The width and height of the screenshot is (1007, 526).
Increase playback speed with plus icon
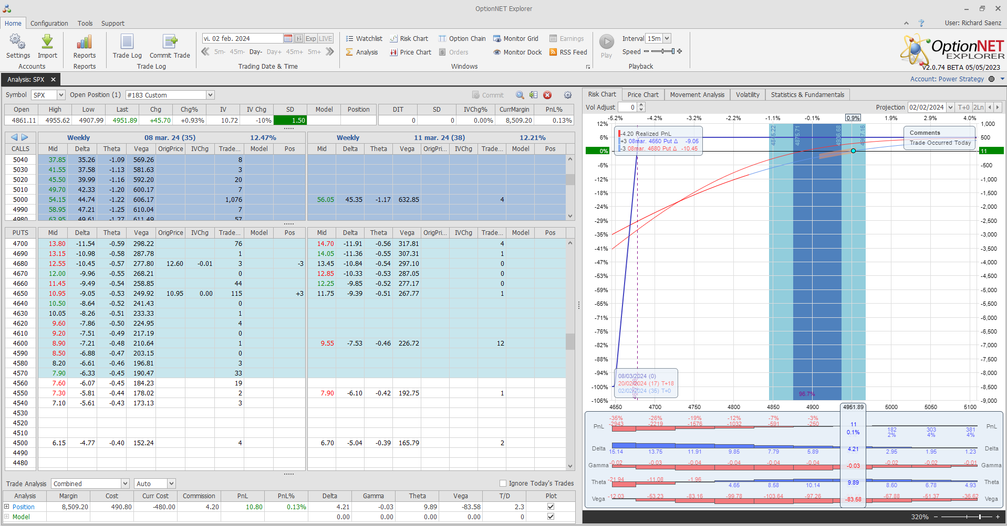coord(680,51)
